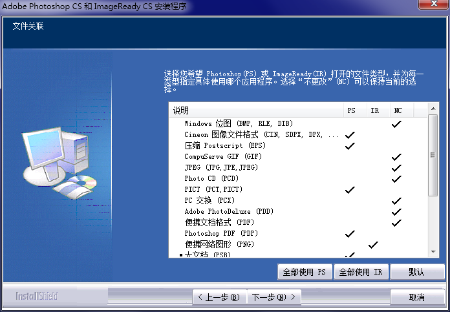Image resolution: width=450 pixels, height=312 pixels.
Task: Select the 便携文档格式 (PDF) row text
Action: (220, 222)
